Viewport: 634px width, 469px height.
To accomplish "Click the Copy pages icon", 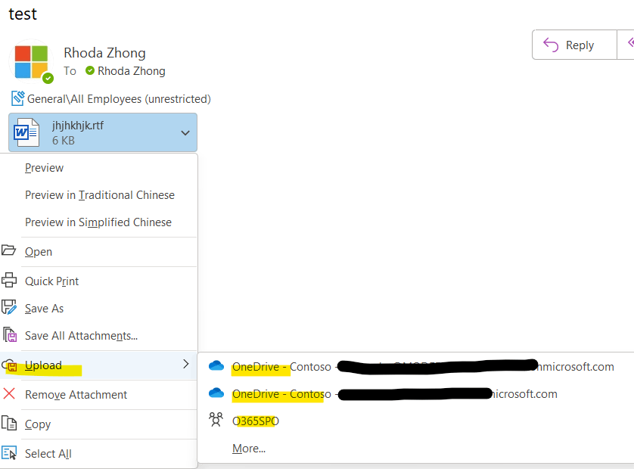I will (x=9, y=424).
